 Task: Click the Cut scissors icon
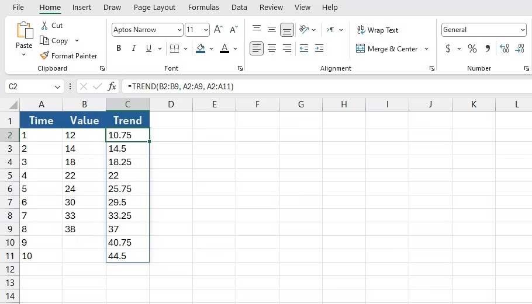coord(45,26)
